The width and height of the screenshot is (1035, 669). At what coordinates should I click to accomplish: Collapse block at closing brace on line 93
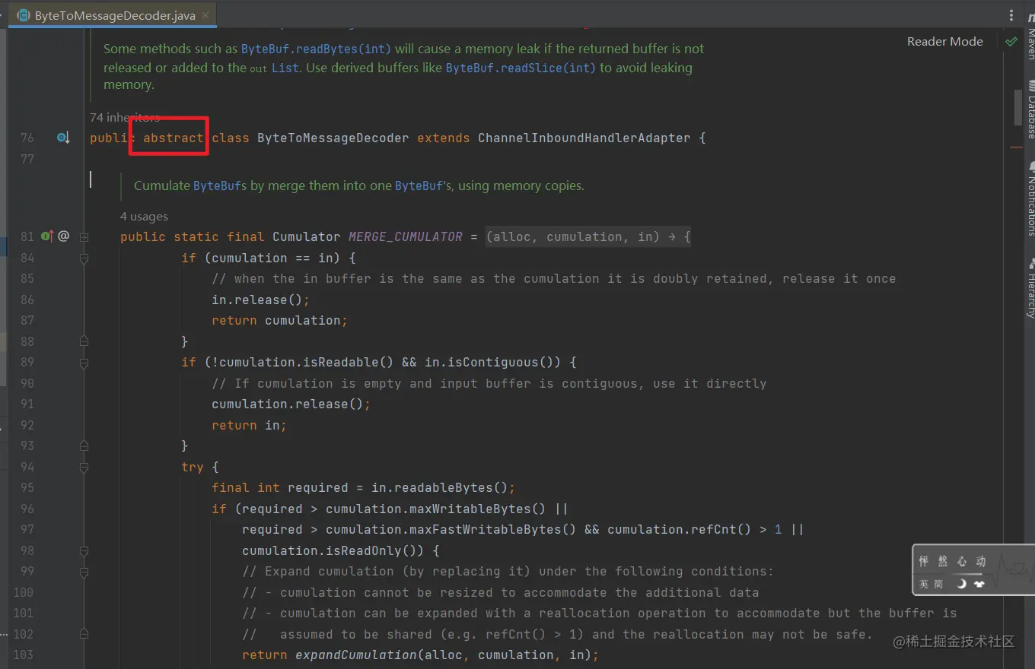[84, 445]
